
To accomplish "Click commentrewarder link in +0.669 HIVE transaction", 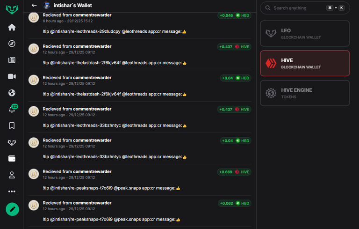I will (x=92, y=172).
